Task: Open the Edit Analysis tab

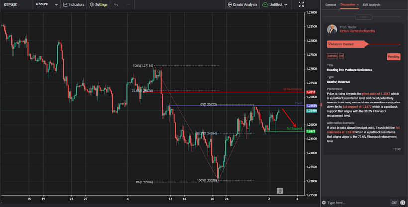Action: pos(371,5)
